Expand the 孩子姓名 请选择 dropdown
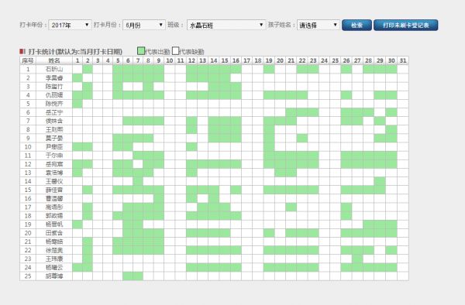This screenshot has height=305, width=465. pyautogui.click(x=319, y=26)
